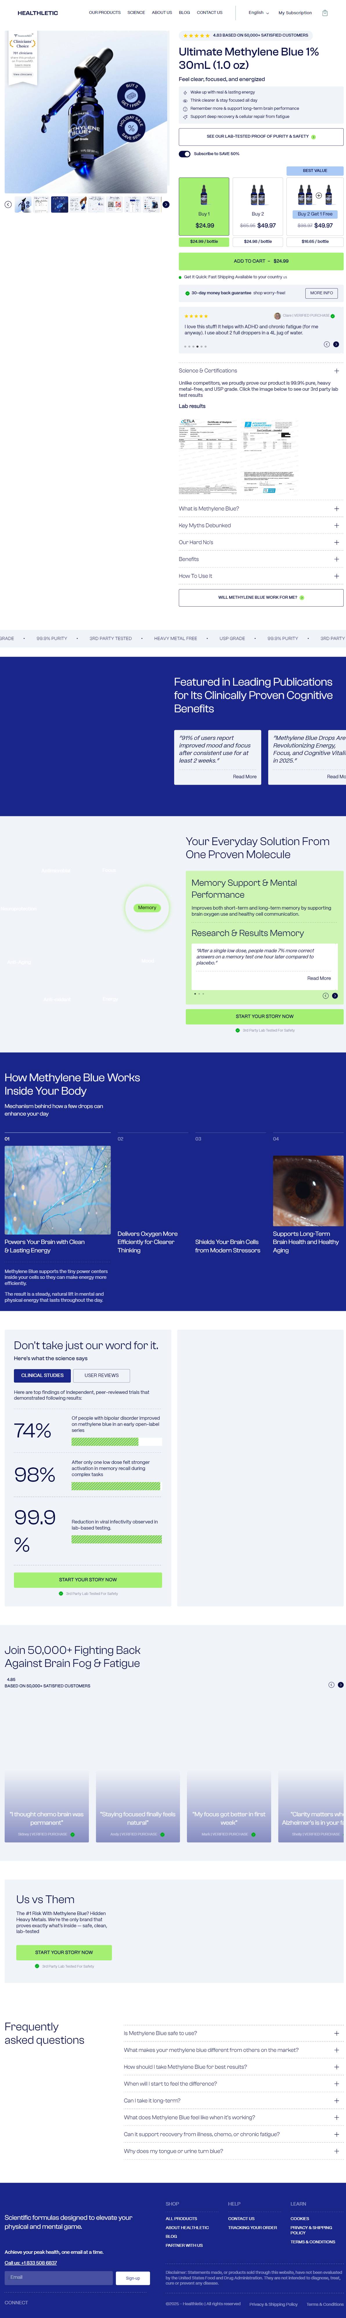Expand What is Methylene Blue? accordion
Screen dimensions: 346x2318
261,508
